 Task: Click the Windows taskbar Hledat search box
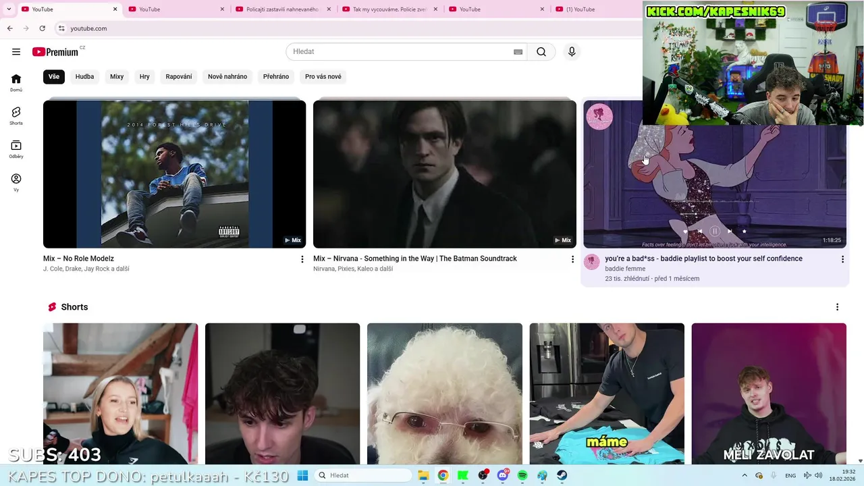(x=363, y=475)
